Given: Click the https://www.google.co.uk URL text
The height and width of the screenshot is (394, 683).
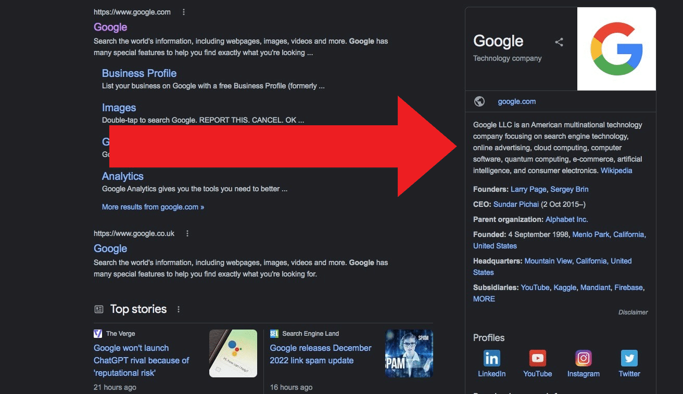Looking at the screenshot, I should 134,233.
